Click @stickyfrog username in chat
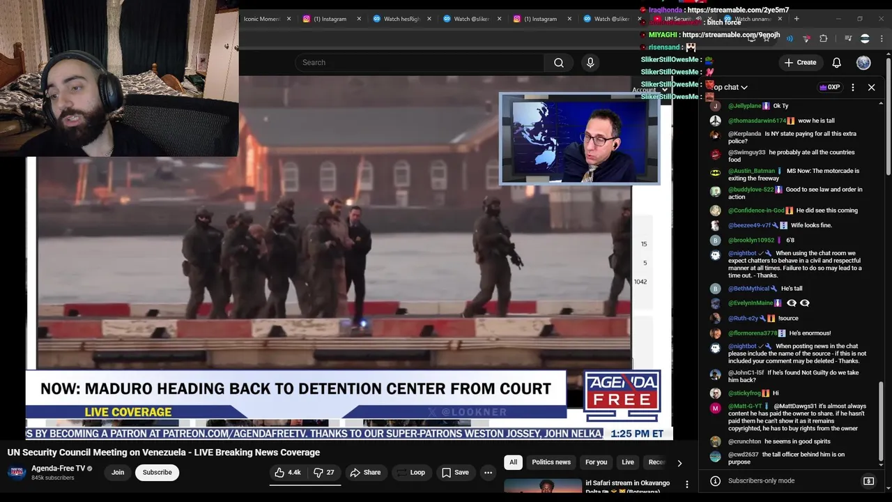The image size is (892, 502). pos(745,393)
